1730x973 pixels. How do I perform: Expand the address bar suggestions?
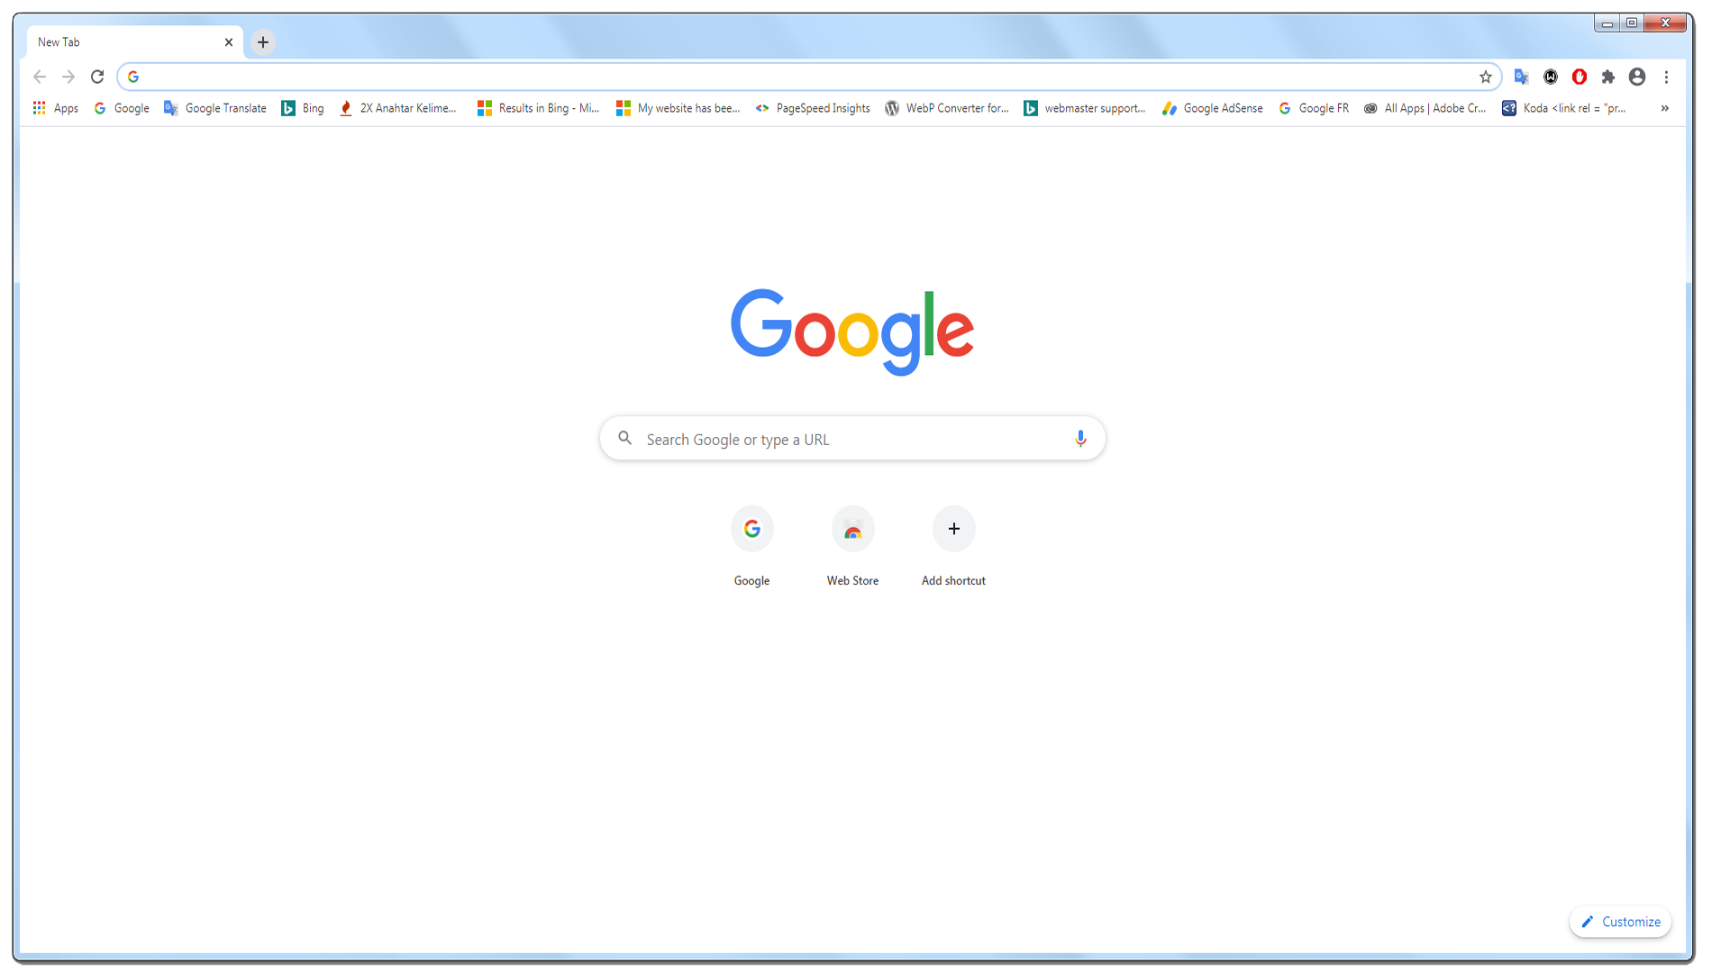pyautogui.click(x=808, y=76)
